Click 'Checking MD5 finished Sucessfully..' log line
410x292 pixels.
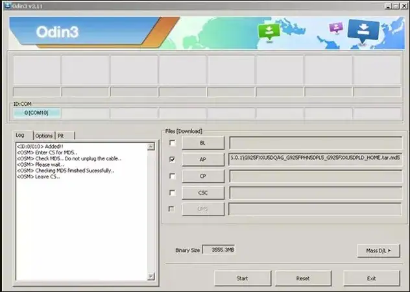pos(66,171)
